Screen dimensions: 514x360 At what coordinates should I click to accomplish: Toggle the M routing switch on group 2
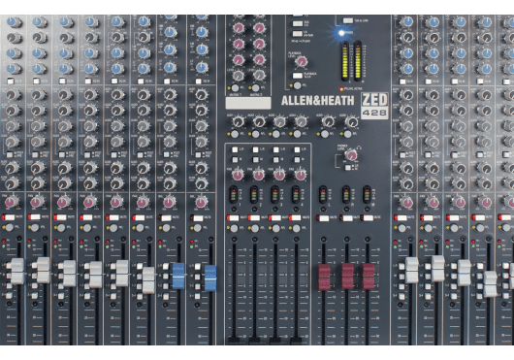(255, 160)
